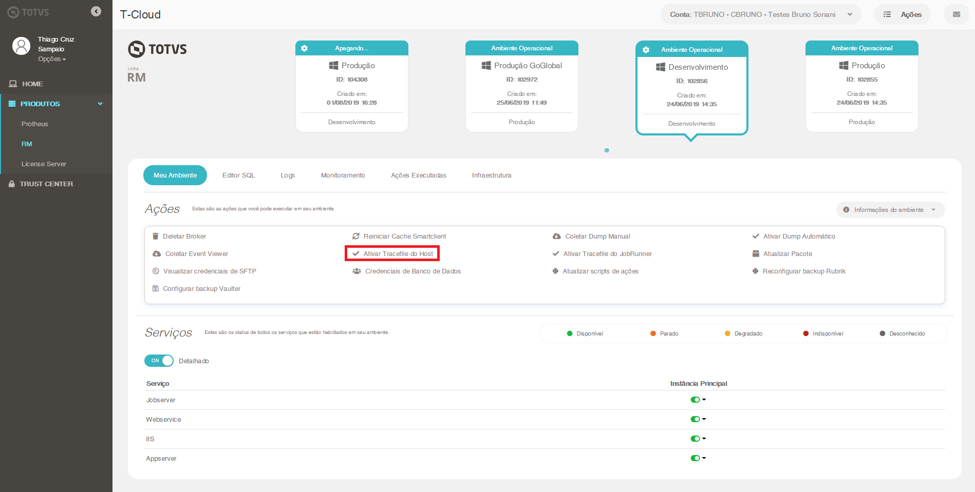Screen dimensions: 975x492
Task: Click the carousel pagination dot
Action: [607, 150]
